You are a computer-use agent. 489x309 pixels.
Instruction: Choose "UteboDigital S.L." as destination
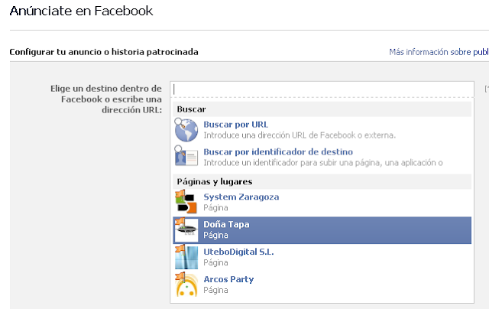(x=238, y=252)
